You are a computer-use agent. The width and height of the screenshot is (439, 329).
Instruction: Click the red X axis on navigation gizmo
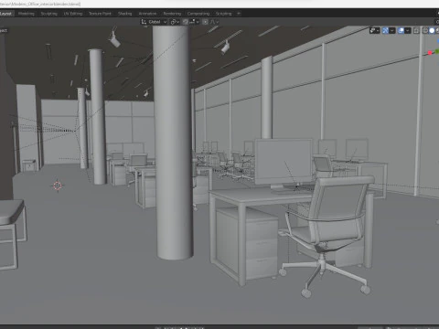(x=430, y=53)
